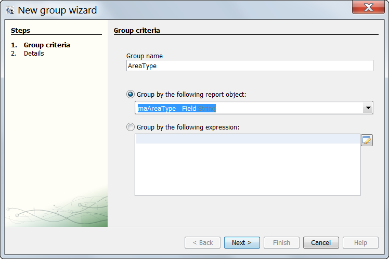
Task: Select the Details step in Steps list
Action: 34,54
